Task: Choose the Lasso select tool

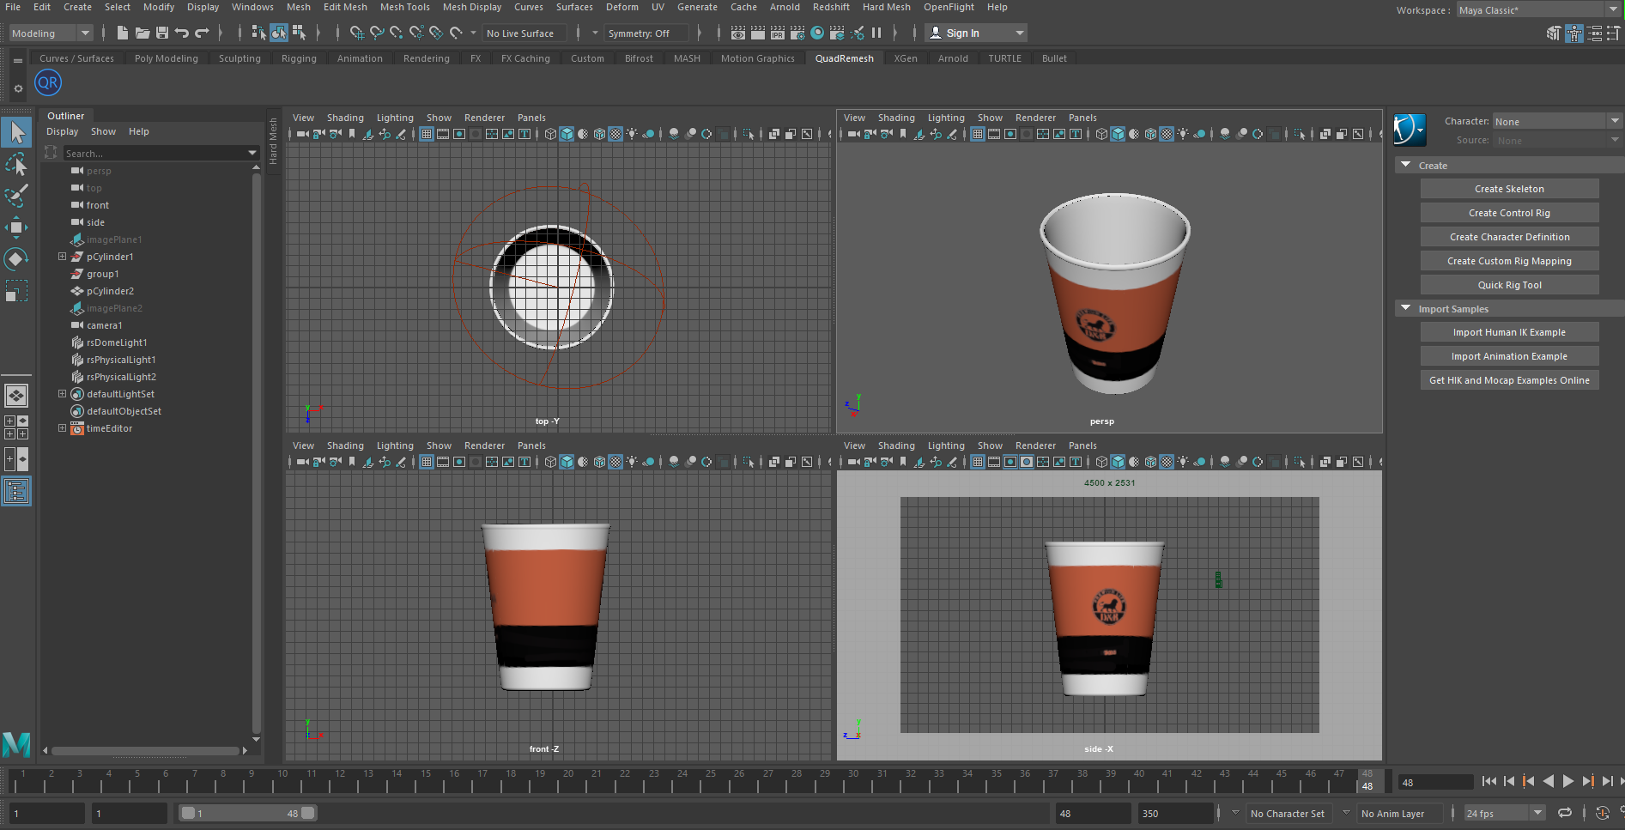Action: [16, 164]
